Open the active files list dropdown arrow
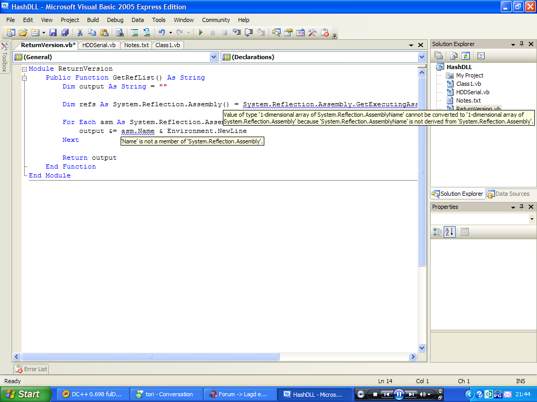The image size is (537, 402). 411,45
